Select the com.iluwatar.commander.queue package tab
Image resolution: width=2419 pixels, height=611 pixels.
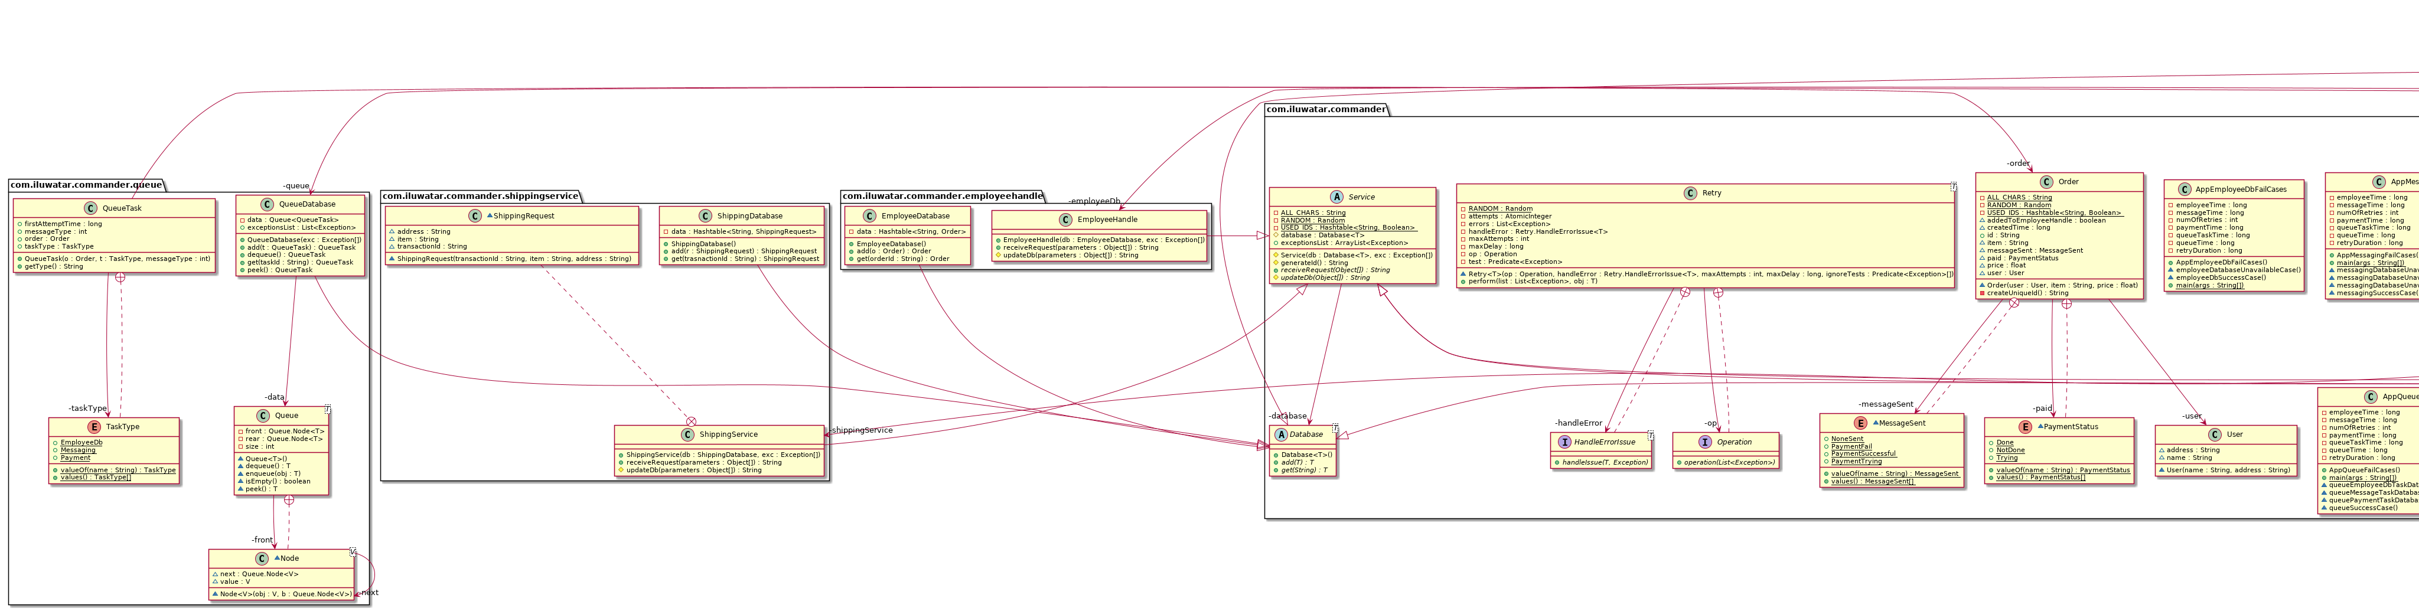(86, 185)
